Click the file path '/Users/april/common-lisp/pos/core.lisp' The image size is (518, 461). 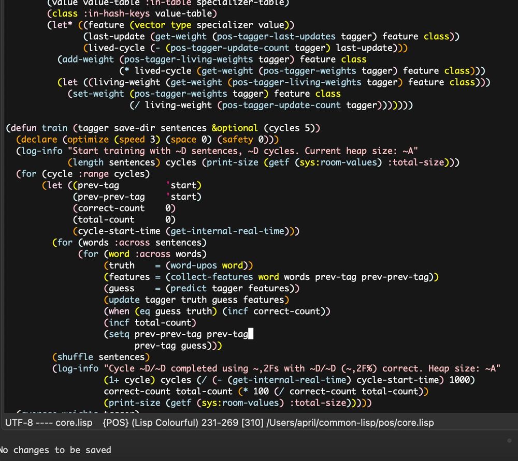click(350, 423)
